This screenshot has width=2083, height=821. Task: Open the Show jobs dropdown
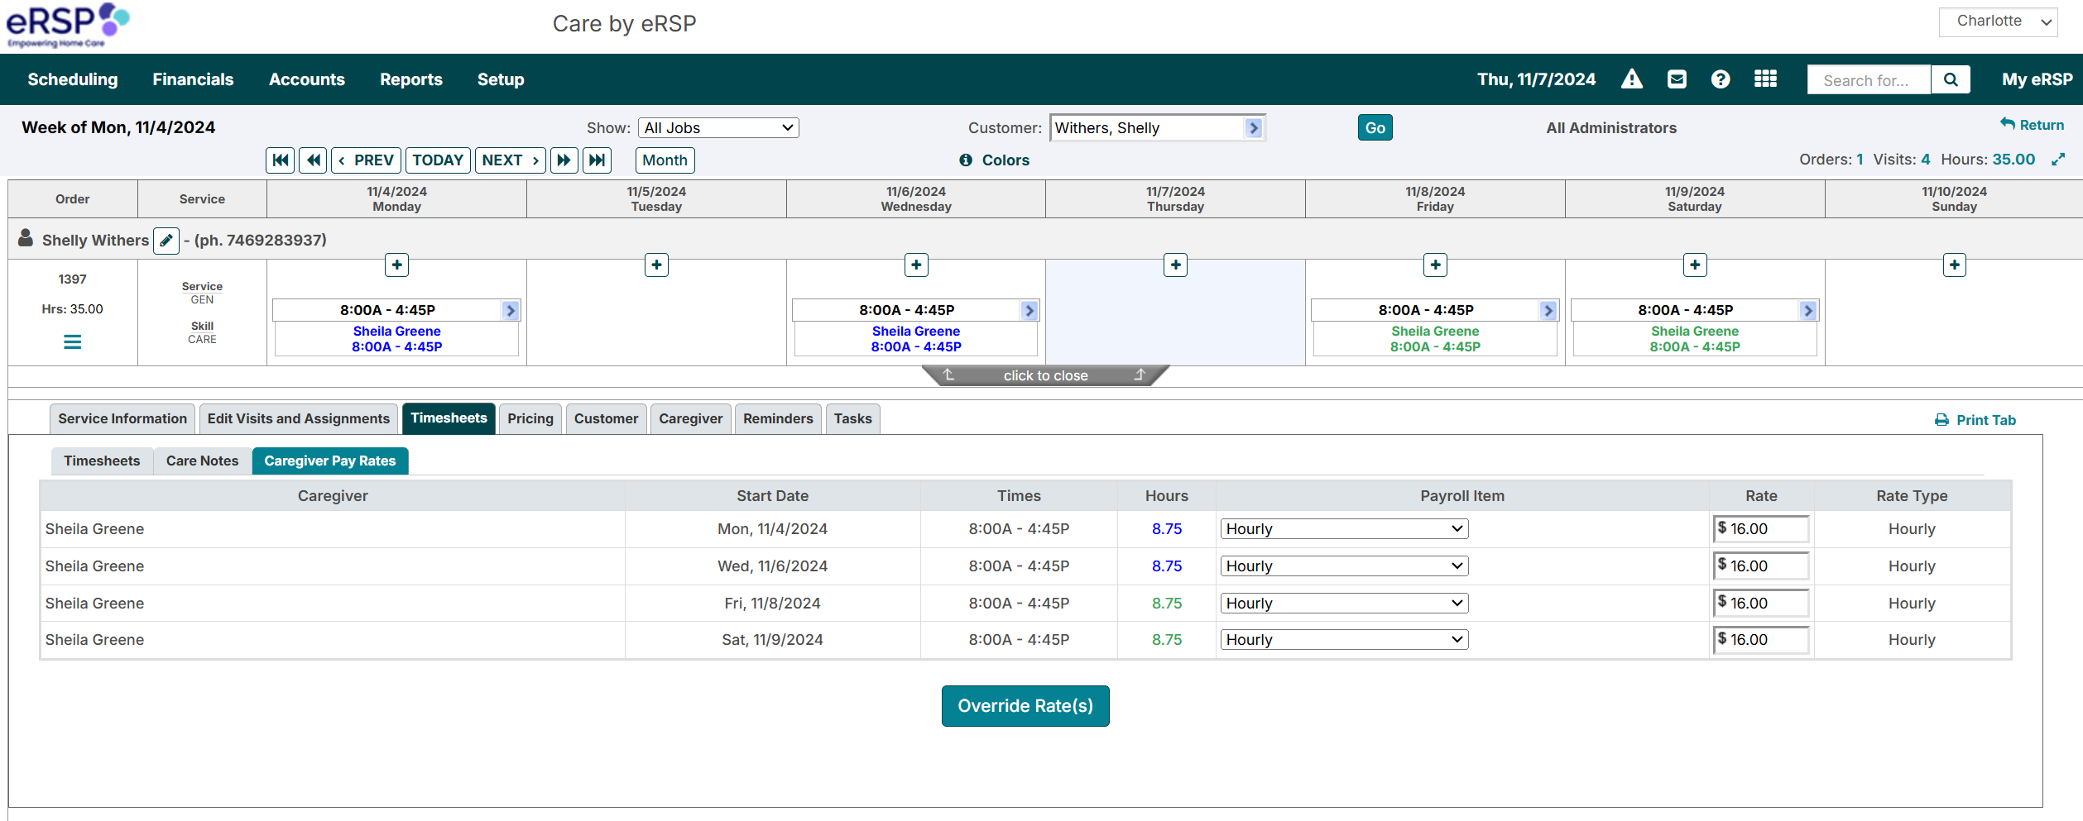coord(718,127)
